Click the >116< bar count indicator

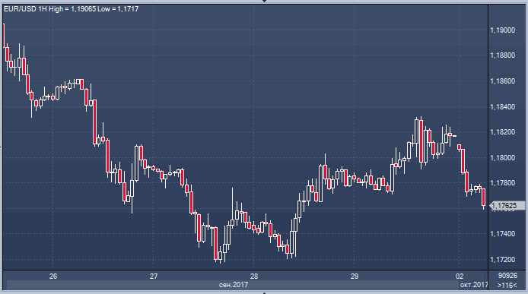tap(507, 285)
